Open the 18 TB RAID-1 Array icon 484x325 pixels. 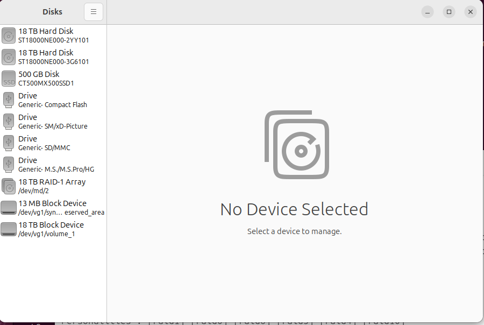pos(9,186)
